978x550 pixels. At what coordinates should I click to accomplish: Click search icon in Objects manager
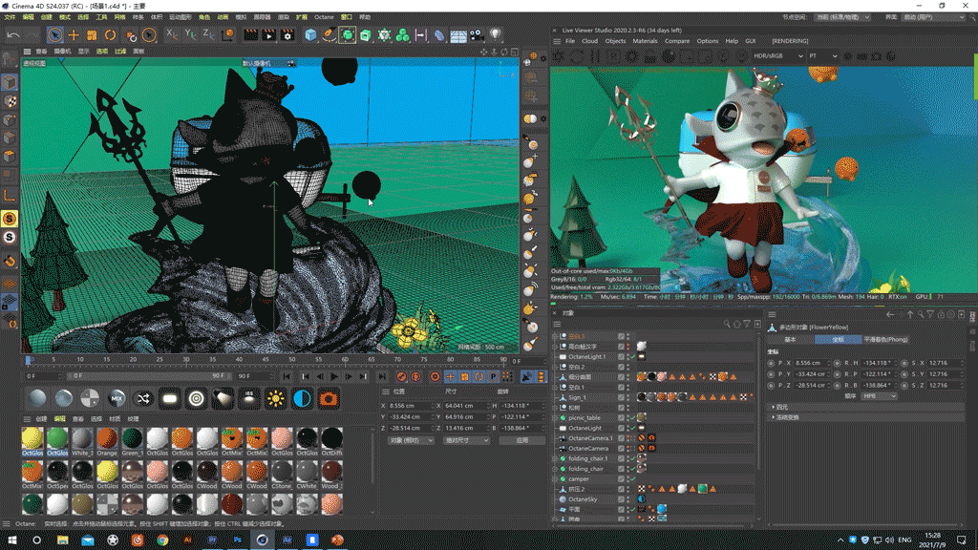point(727,325)
